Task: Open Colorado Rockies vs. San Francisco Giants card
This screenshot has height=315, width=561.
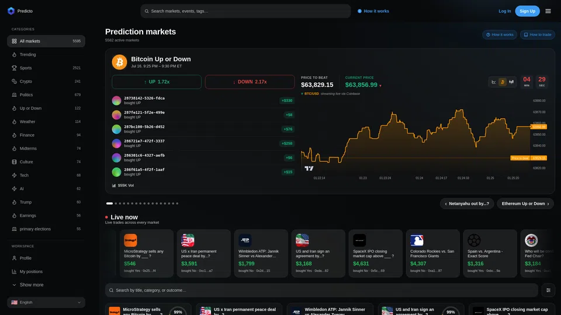Action: (x=432, y=254)
